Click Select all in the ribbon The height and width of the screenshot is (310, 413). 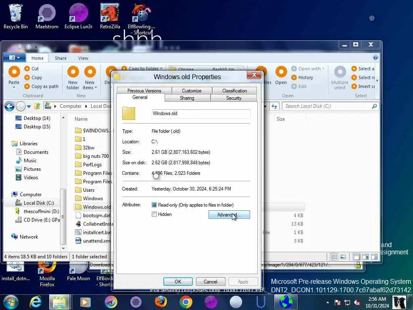coord(363,69)
